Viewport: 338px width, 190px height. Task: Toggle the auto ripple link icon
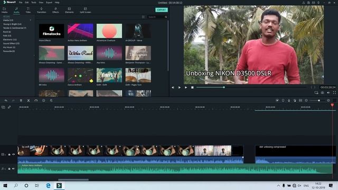10,107
